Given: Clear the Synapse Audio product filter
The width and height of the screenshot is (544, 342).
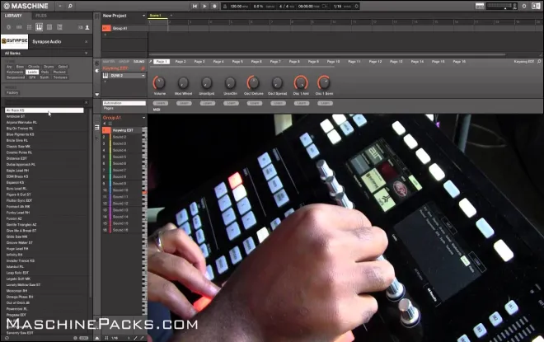Looking at the screenshot, I should [86, 42].
